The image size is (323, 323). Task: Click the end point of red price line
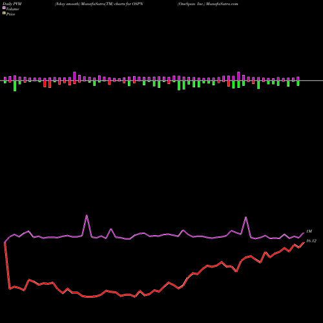pyautogui.click(x=304, y=242)
